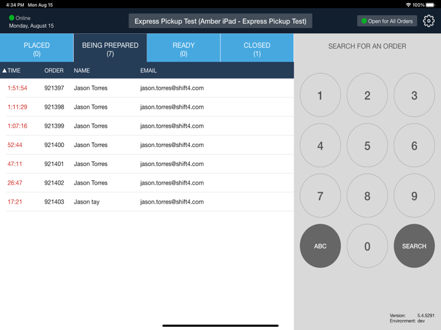
Task: Tap keypad digit 5
Action: (367, 145)
